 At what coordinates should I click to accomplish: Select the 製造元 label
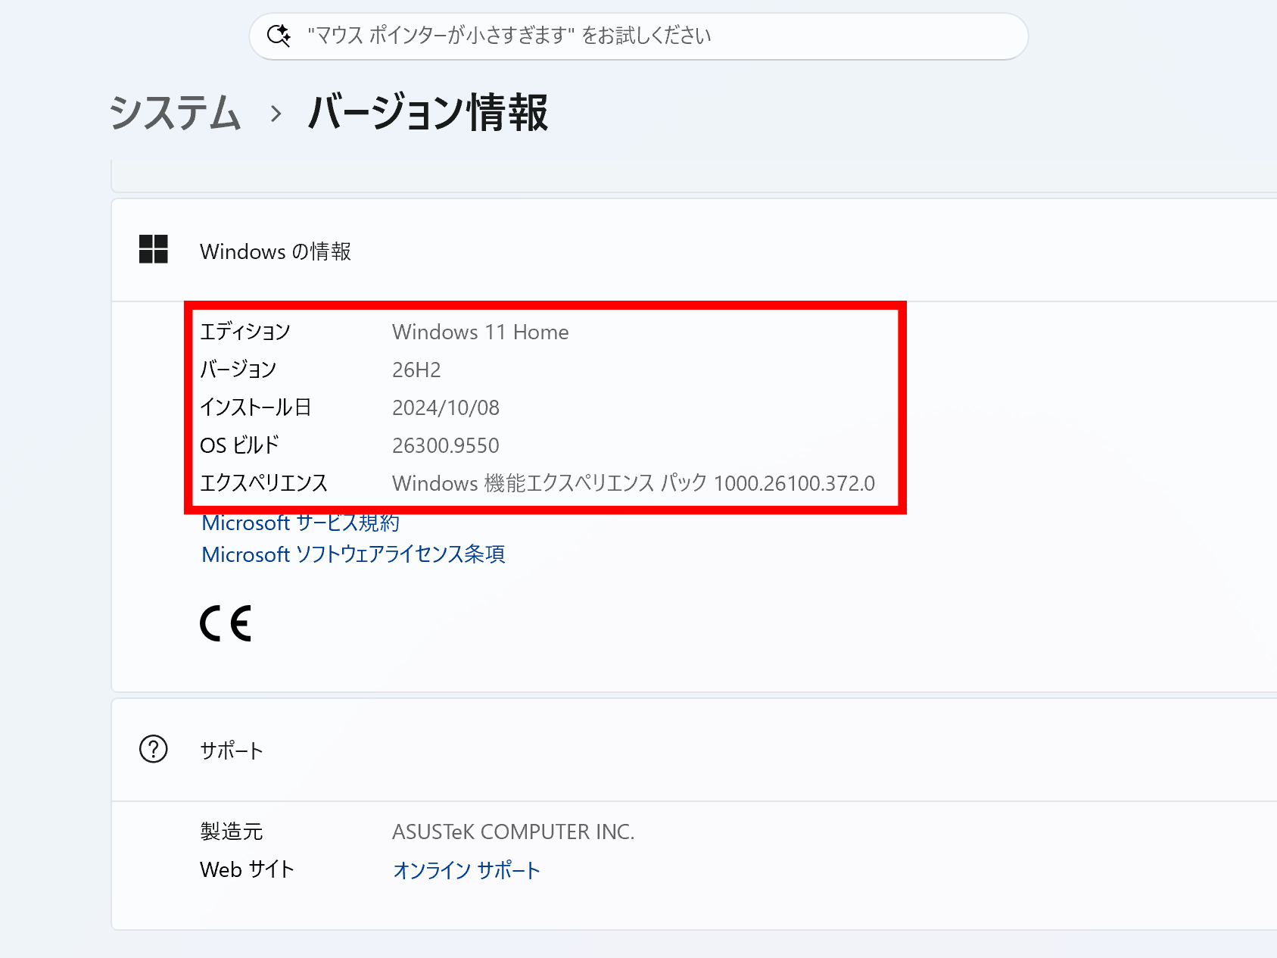232,832
